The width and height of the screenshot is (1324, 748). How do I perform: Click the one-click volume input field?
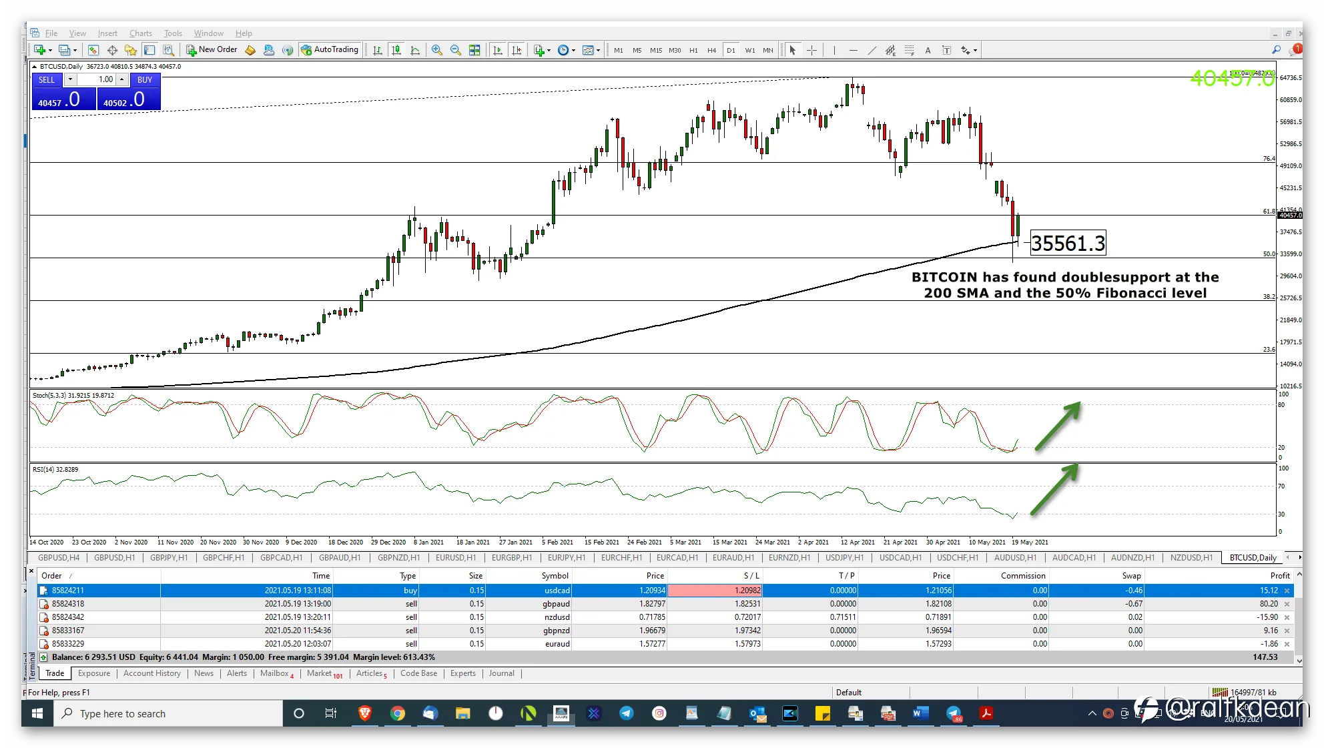pyautogui.click(x=96, y=79)
